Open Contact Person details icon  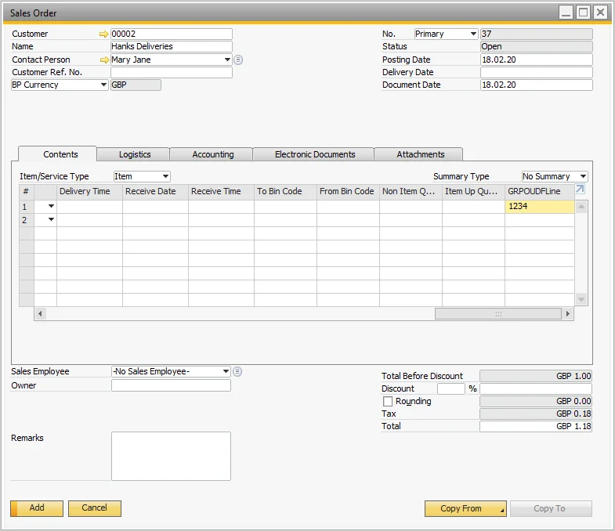(239, 60)
